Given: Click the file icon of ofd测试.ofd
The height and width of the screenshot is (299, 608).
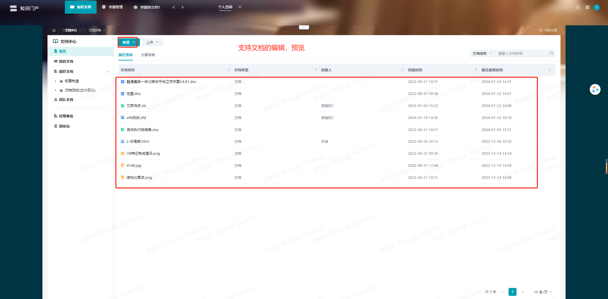Looking at the screenshot, I should coord(123,118).
